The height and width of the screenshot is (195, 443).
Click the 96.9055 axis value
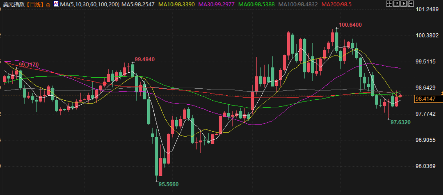(x=426, y=140)
